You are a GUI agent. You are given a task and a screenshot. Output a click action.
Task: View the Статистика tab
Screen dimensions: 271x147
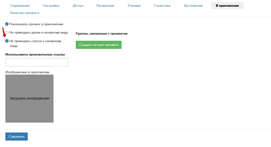[x=162, y=6]
